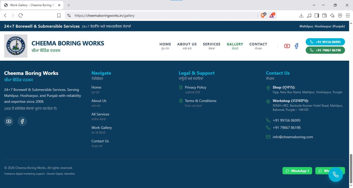Click the VPN shield icon in toolbar
353x188 pixels.
[x=340, y=15]
